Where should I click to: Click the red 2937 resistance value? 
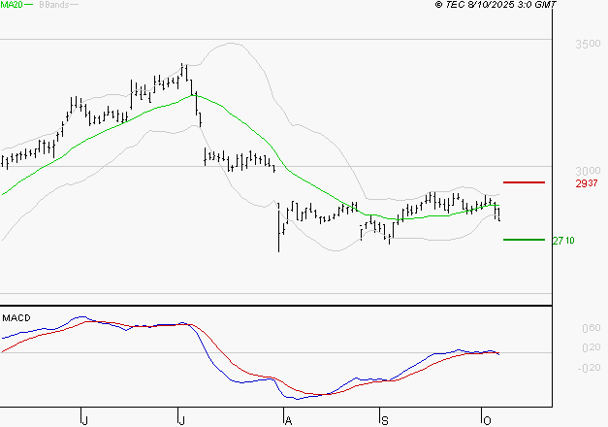click(587, 183)
